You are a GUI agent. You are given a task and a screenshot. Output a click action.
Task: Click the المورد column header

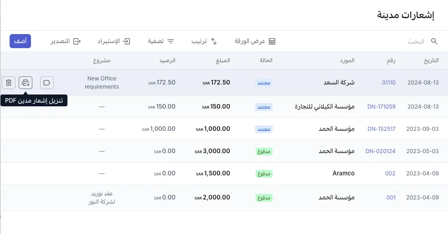pyautogui.click(x=347, y=60)
